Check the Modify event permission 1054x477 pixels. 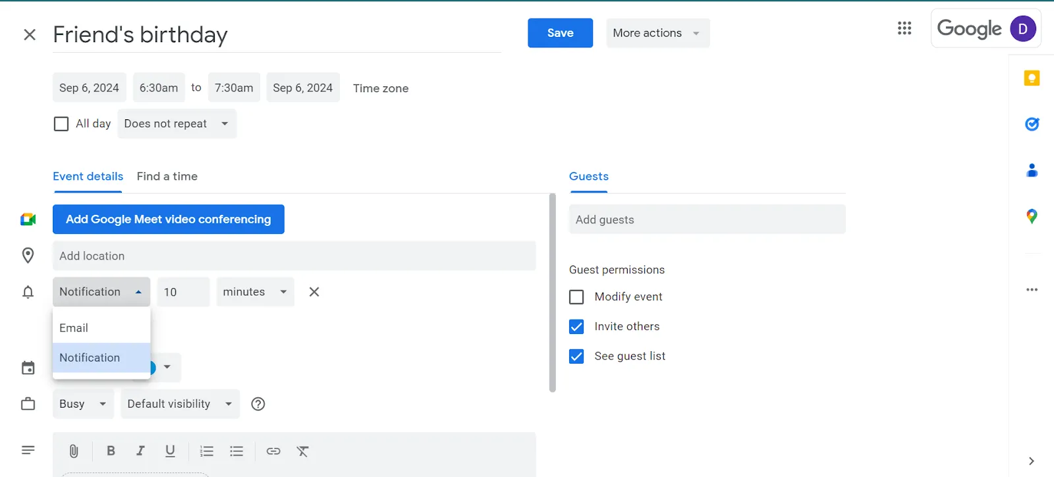pyautogui.click(x=576, y=297)
